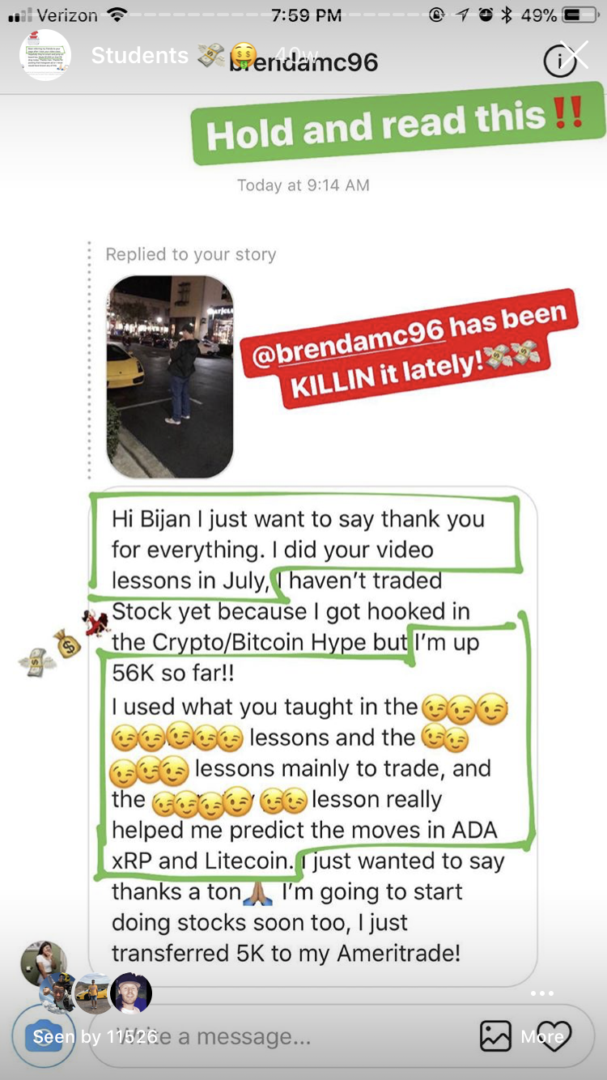The height and width of the screenshot is (1080, 607).
Task: Tap the dark-haired viewer avatar
Action: click(x=42, y=963)
